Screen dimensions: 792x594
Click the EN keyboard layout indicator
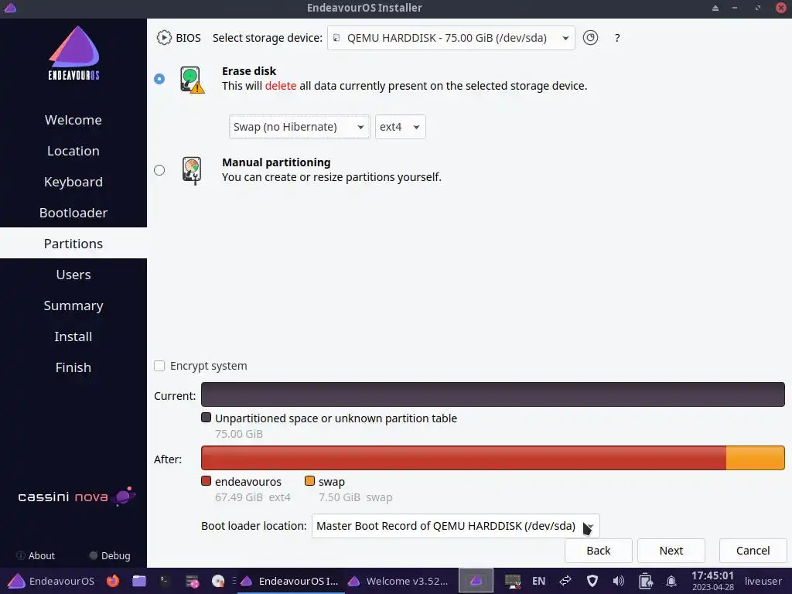538,581
